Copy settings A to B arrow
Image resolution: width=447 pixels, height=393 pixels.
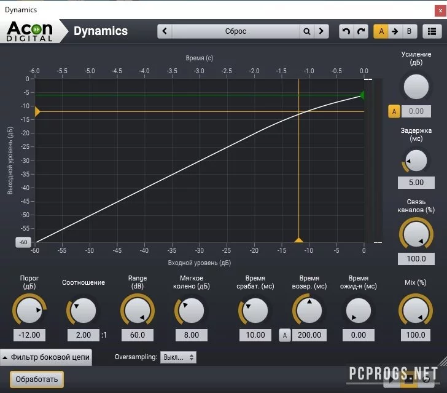coord(395,31)
